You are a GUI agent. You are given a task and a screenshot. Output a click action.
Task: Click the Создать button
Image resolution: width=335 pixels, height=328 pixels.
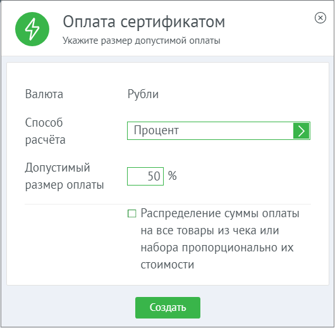(x=167, y=308)
